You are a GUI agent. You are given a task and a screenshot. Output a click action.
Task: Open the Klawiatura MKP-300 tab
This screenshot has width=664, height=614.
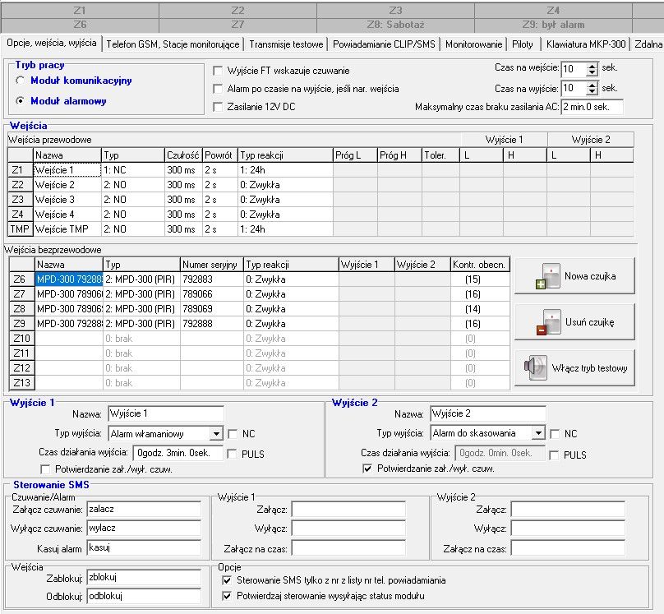pyautogui.click(x=586, y=44)
